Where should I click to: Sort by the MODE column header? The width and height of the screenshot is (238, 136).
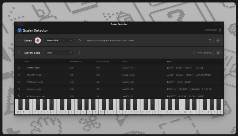(x=125, y=62)
